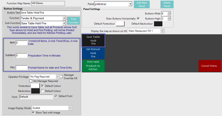Select Set Manual Hold Fire button
The image size is (222, 116).
93,53
